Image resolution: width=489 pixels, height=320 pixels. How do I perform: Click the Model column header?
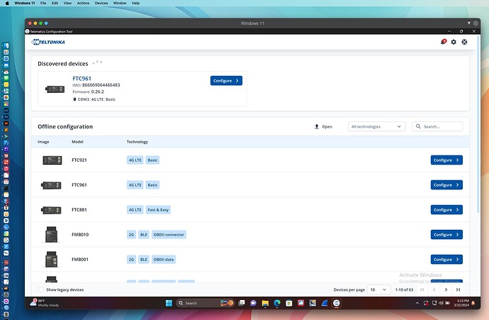[77, 142]
